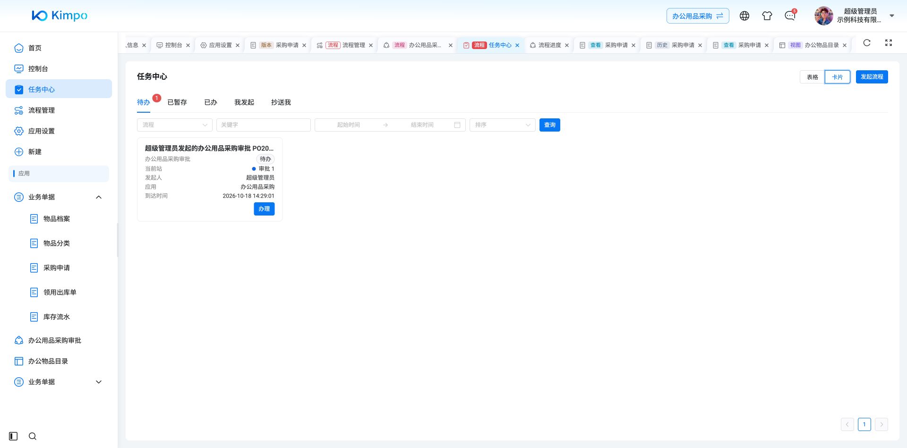
Task: Open messages chat icon with badge
Action: (790, 16)
